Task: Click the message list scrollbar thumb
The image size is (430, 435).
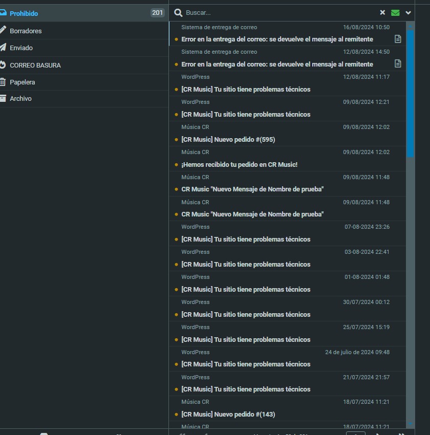Action: (410, 92)
